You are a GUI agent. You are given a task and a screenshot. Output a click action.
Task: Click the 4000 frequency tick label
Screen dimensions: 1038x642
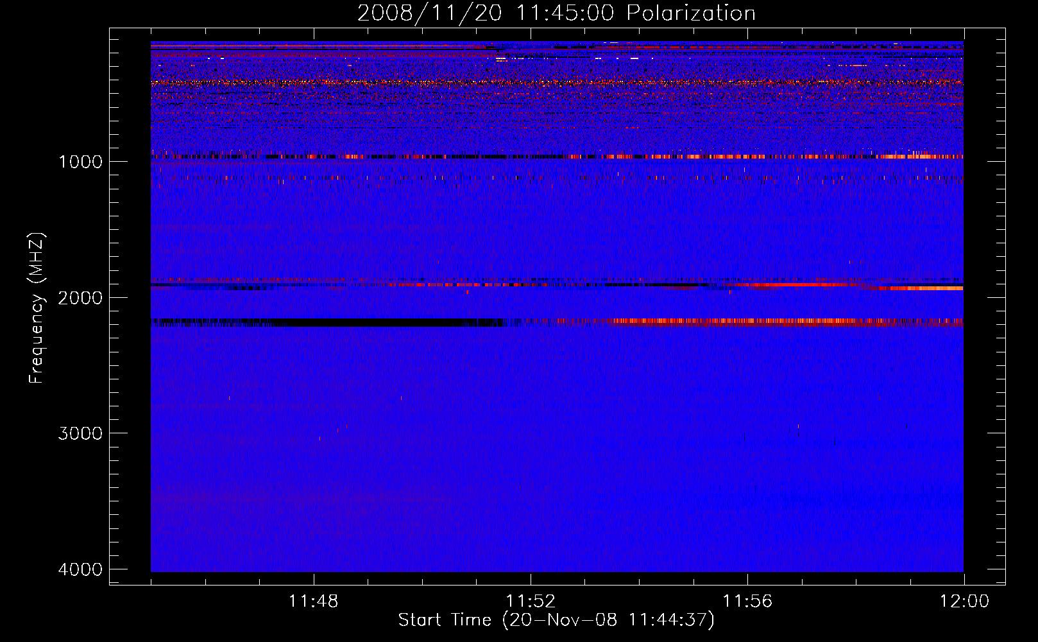(x=80, y=569)
